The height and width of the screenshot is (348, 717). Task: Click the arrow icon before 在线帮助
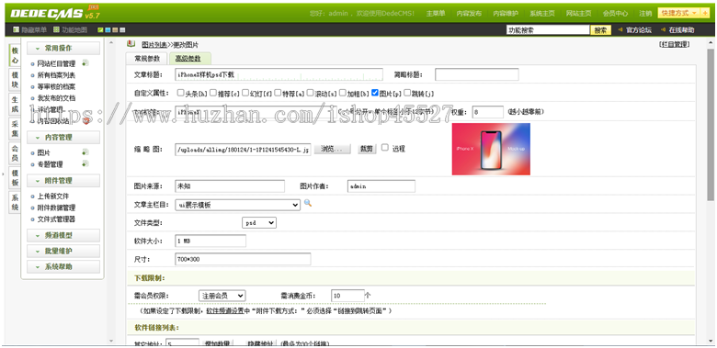pyautogui.click(x=664, y=30)
